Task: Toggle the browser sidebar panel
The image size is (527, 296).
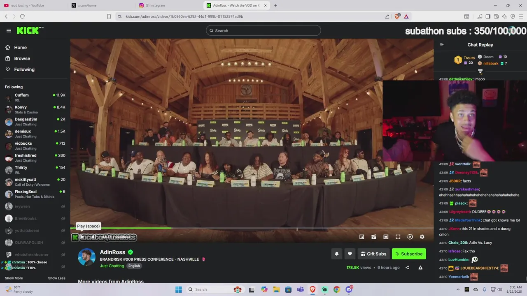Action: pos(488,16)
